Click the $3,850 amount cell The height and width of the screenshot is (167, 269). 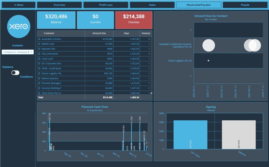pyautogui.click(x=109, y=68)
